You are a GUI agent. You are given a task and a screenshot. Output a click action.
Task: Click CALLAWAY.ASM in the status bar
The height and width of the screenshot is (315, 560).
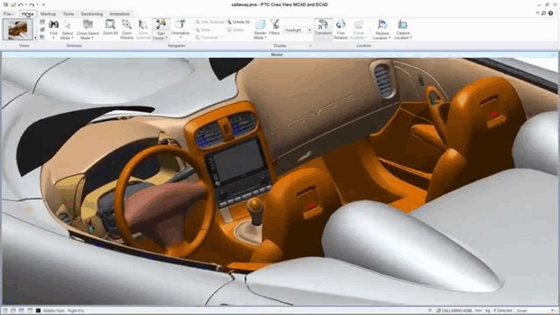tap(454, 310)
